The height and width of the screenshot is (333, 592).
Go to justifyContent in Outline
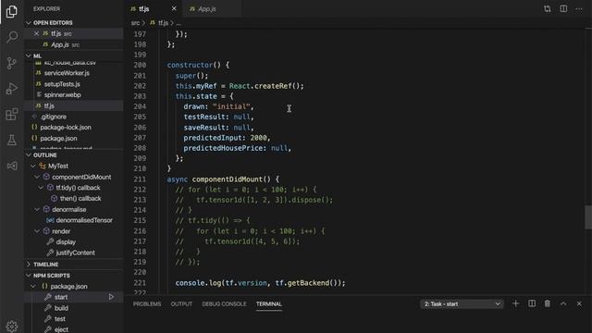pos(75,253)
